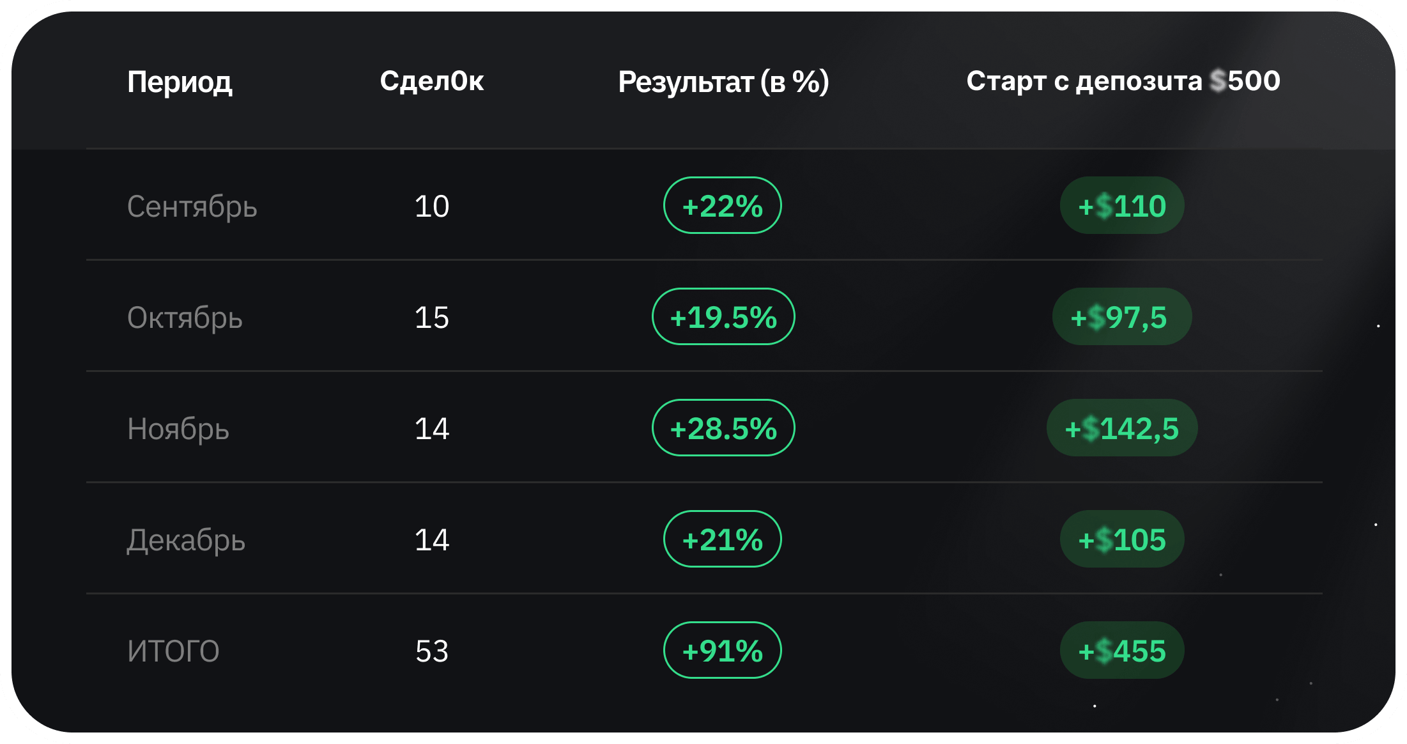
Task: Click the +$105 profit badge
Action: point(1122,539)
